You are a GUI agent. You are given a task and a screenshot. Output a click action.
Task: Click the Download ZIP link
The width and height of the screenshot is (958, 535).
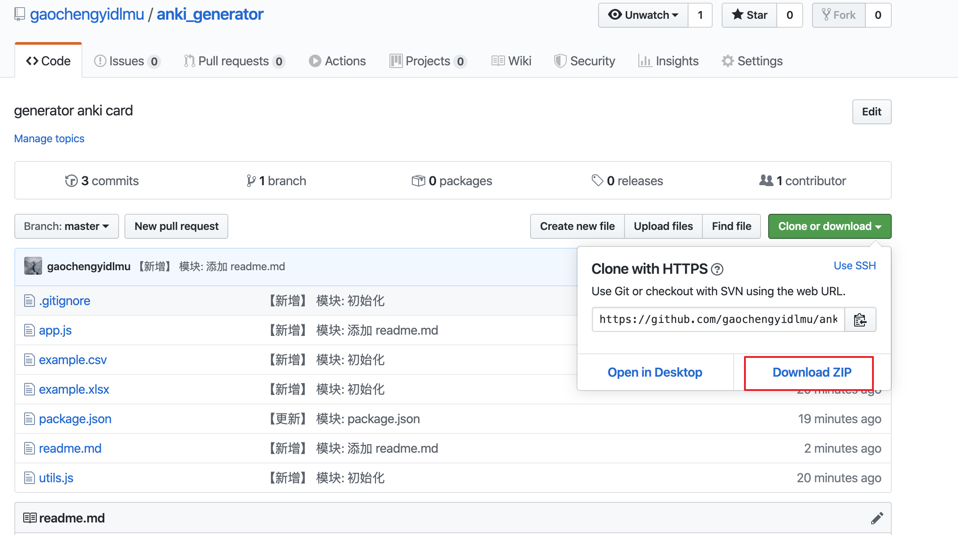[x=812, y=372]
